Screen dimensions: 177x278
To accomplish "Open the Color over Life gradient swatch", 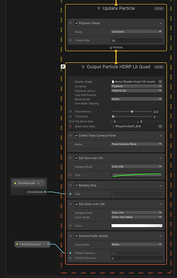I will pyautogui.click(x=137, y=226).
